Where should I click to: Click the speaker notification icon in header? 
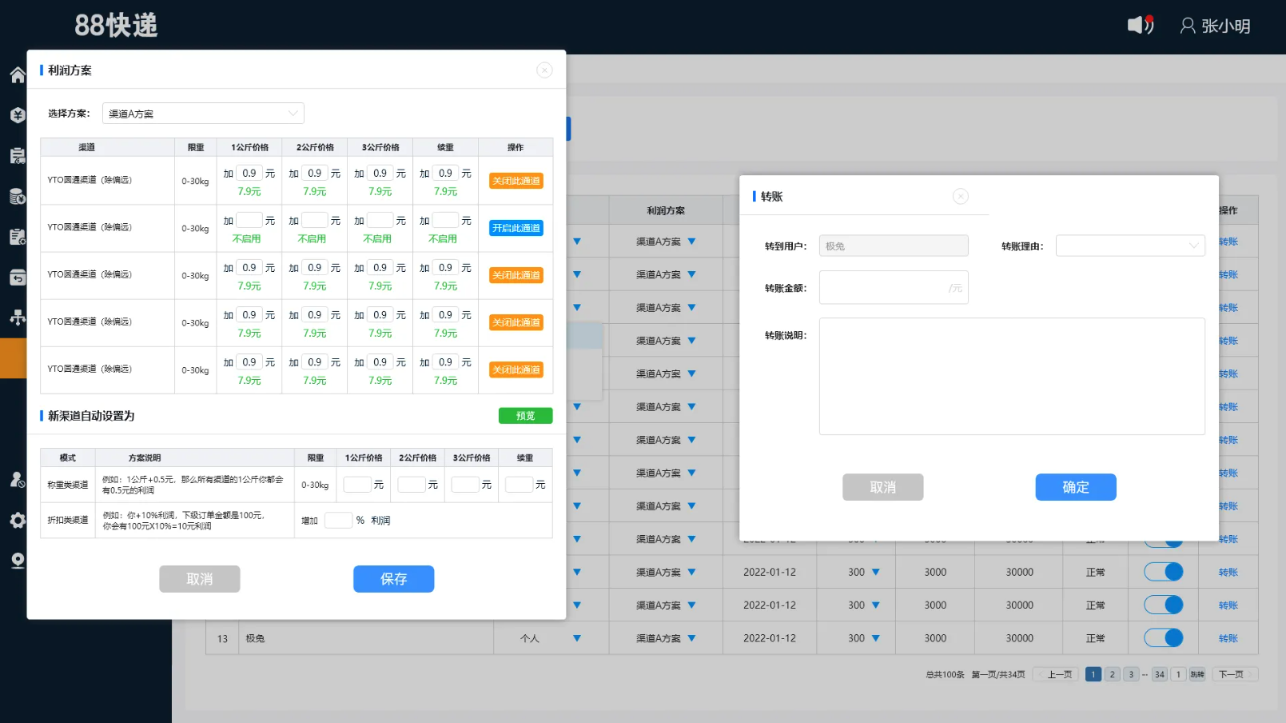[1141, 25]
